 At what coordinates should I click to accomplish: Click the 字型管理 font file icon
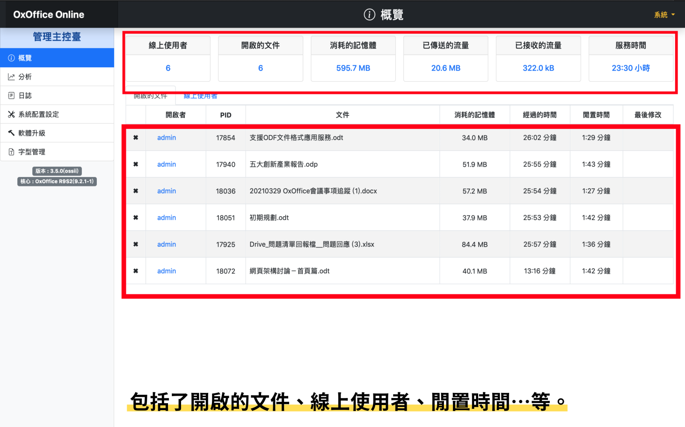pyautogui.click(x=11, y=152)
